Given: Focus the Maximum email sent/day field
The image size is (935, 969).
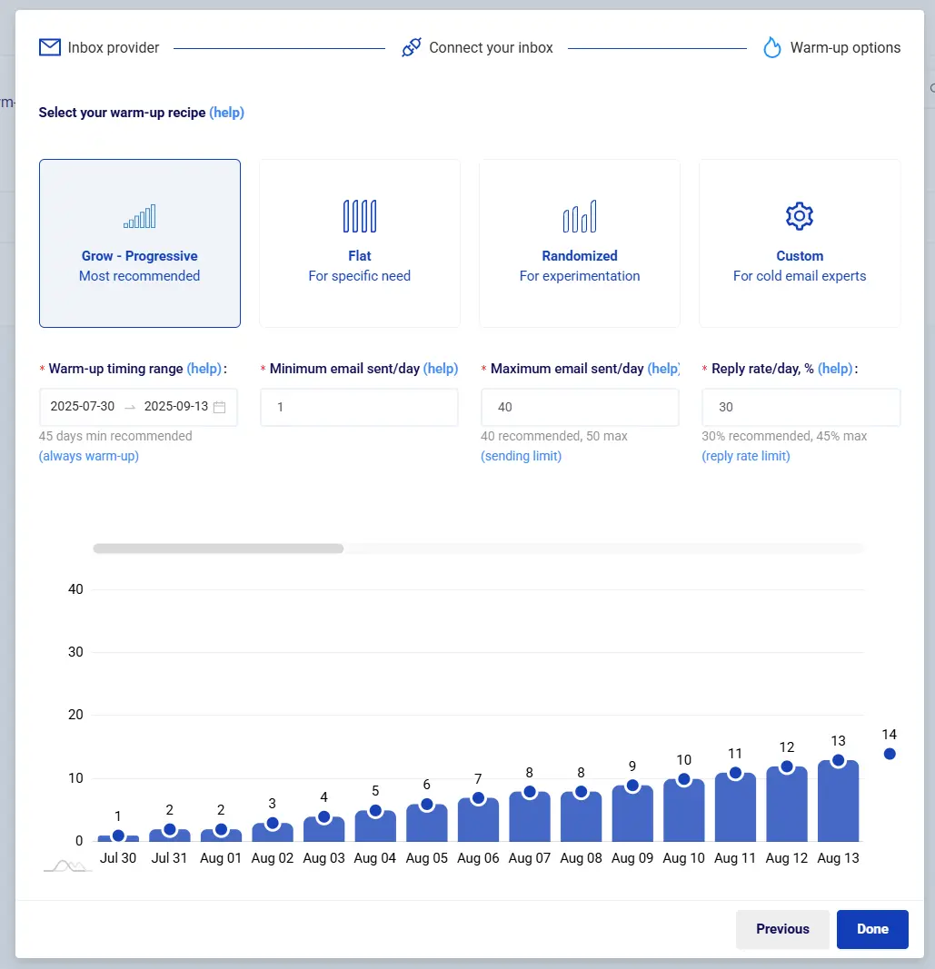Looking at the screenshot, I should tap(580, 408).
